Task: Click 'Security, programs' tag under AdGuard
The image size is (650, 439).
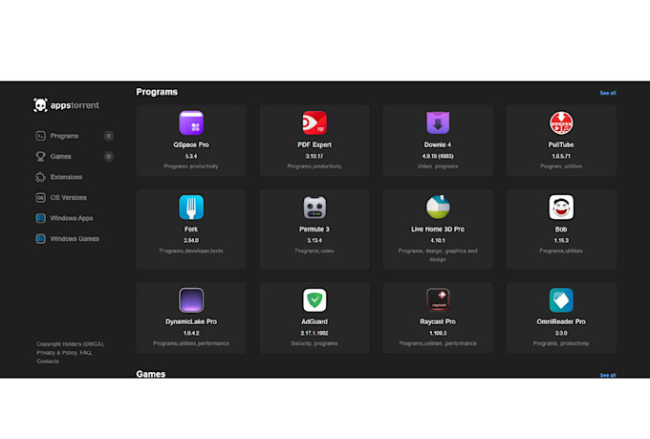Action: (314, 343)
